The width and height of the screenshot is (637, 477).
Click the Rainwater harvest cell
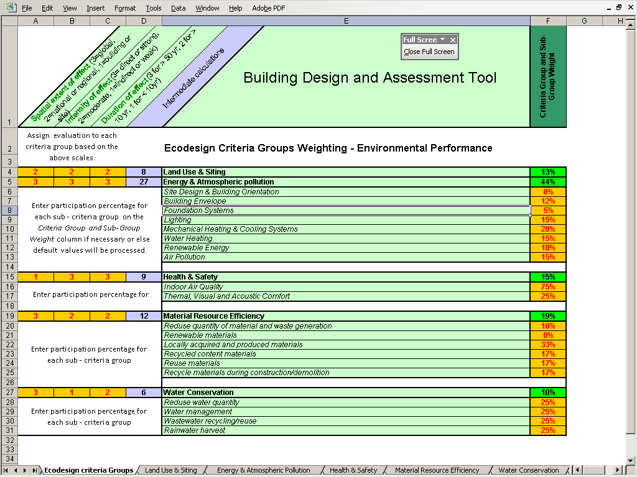pyautogui.click(x=346, y=430)
